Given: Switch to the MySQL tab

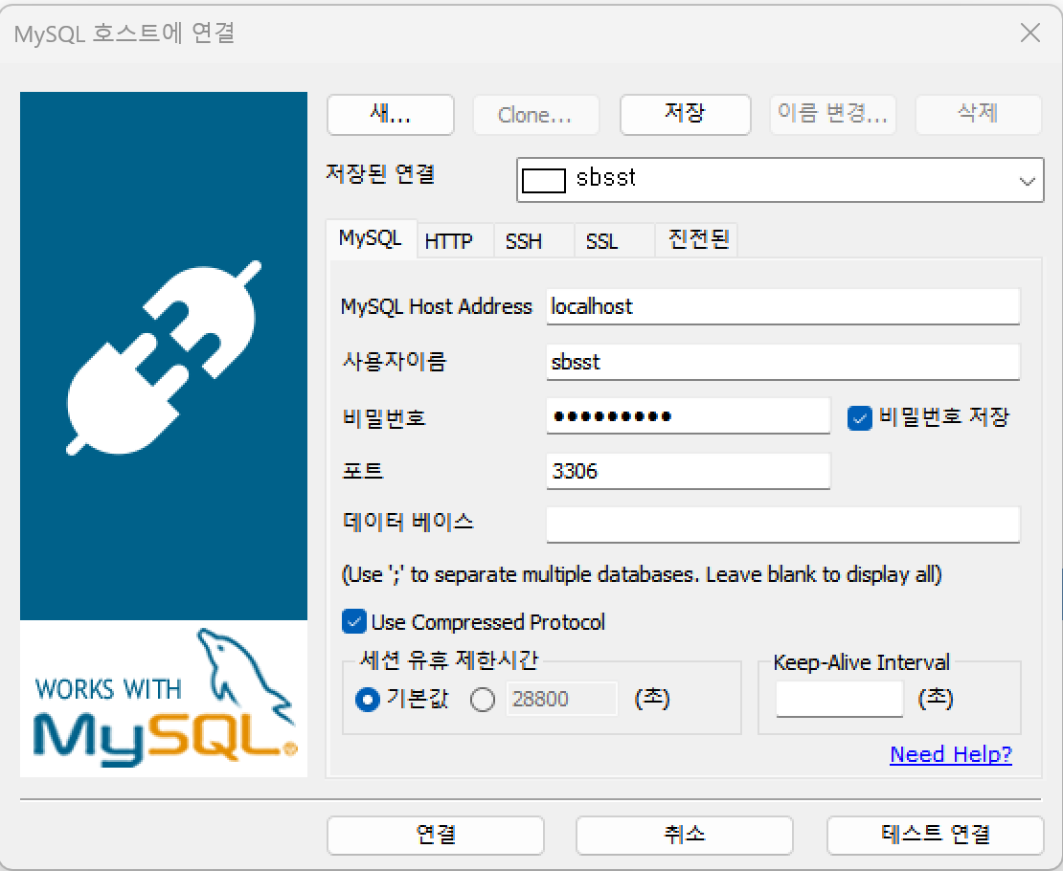Looking at the screenshot, I should pyautogui.click(x=371, y=239).
